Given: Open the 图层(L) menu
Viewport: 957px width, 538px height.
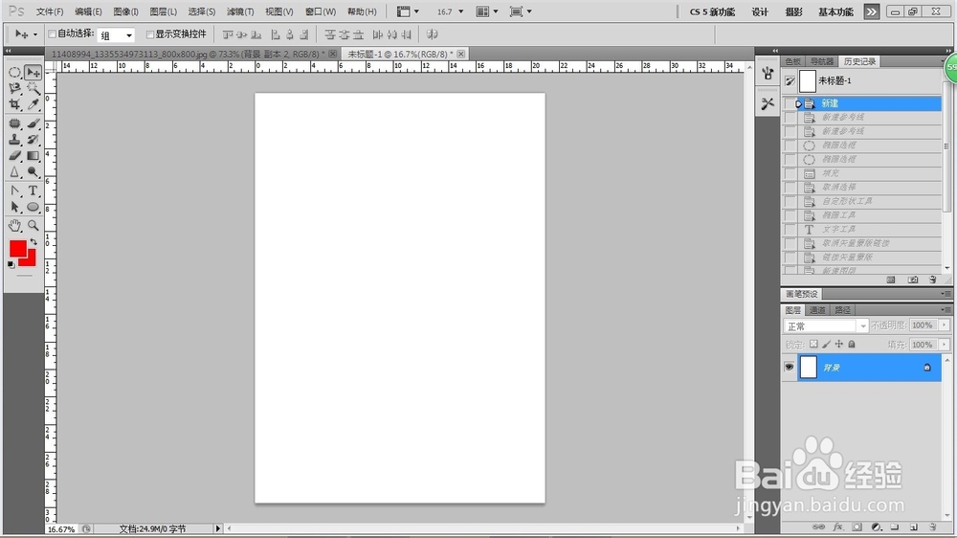Looking at the screenshot, I should pos(163,11).
